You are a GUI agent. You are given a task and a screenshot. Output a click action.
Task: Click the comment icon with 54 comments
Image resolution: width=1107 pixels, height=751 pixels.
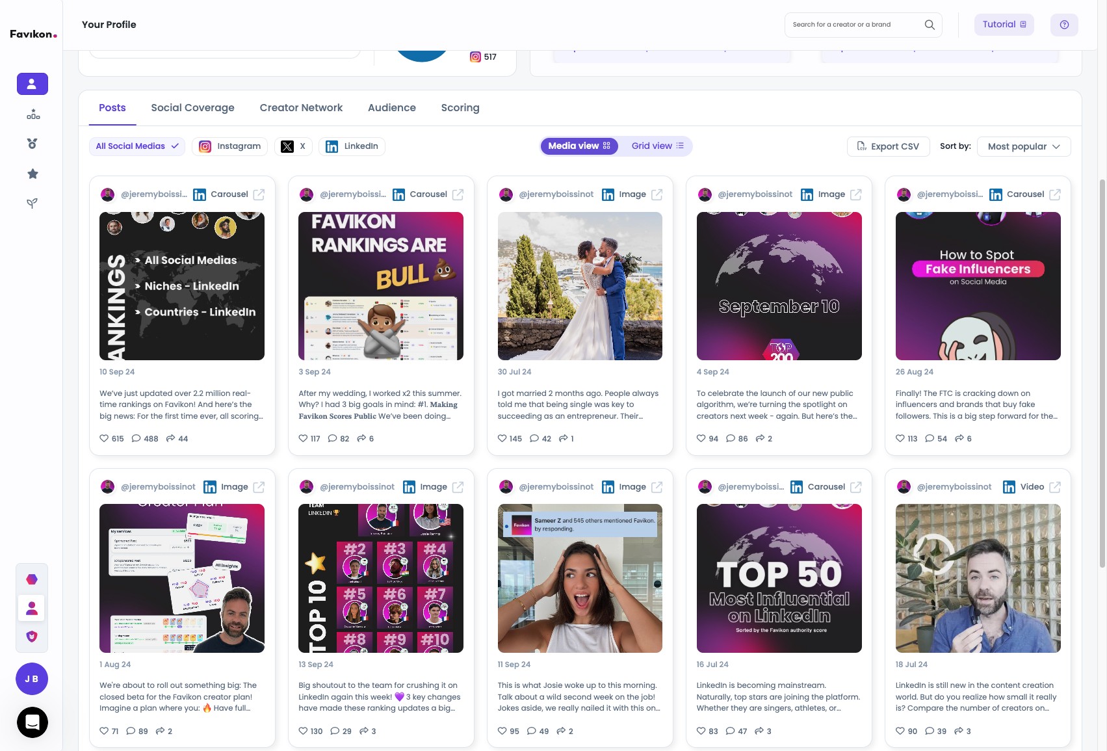[x=930, y=438]
